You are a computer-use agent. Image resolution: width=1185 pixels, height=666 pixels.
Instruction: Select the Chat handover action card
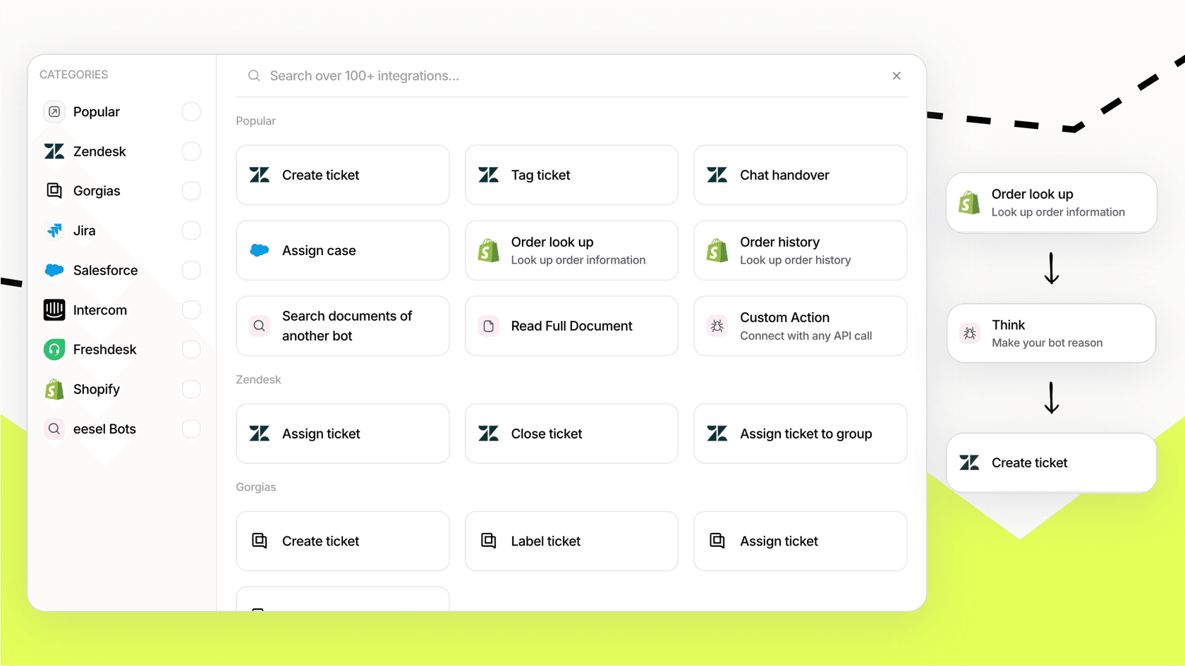click(x=800, y=175)
